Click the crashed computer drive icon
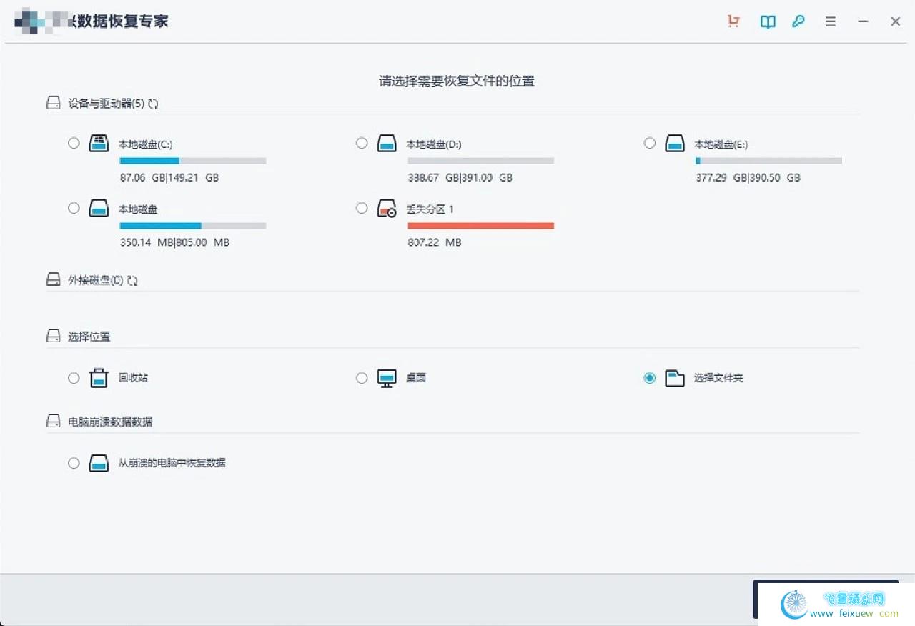Image resolution: width=915 pixels, height=626 pixels. [x=99, y=463]
